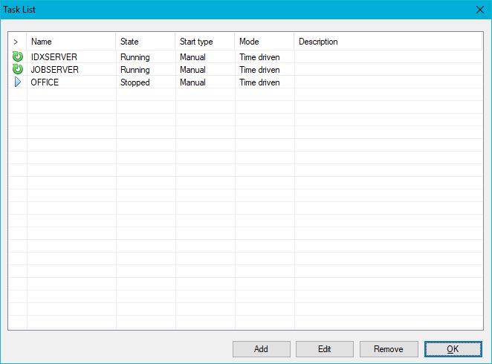The width and height of the screenshot is (492, 364).
Task: Click the Running state of IDXSERVER
Action: (135, 57)
